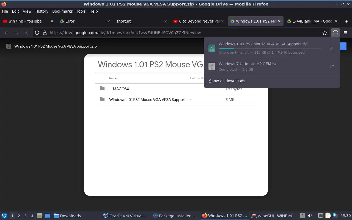Image resolution: width=352 pixels, height=220 pixels.
Task: Click the clipboard icon in system tray
Action: [x=328, y=216]
